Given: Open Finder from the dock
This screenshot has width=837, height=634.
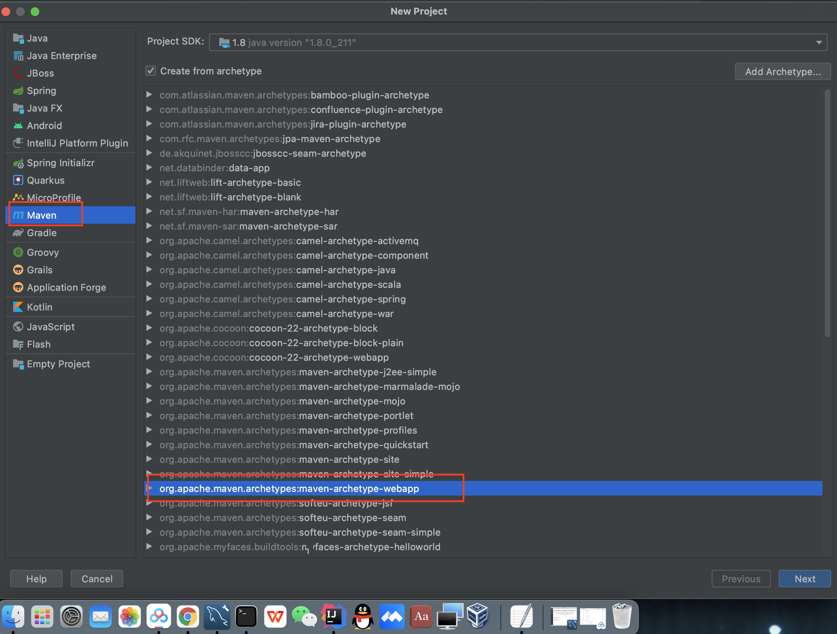Looking at the screenshot, I should click(x=13, y=616).
